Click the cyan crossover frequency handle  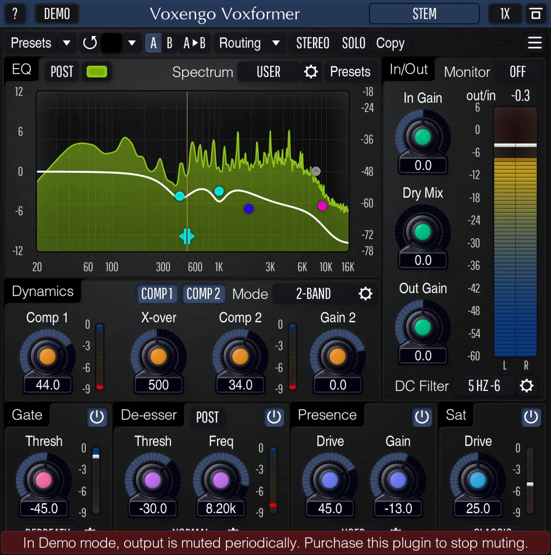point(187,236)
